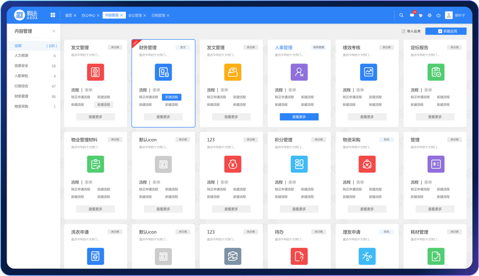
Task: Open the 洗衣申请 washing machine icon
Action: 95,256
